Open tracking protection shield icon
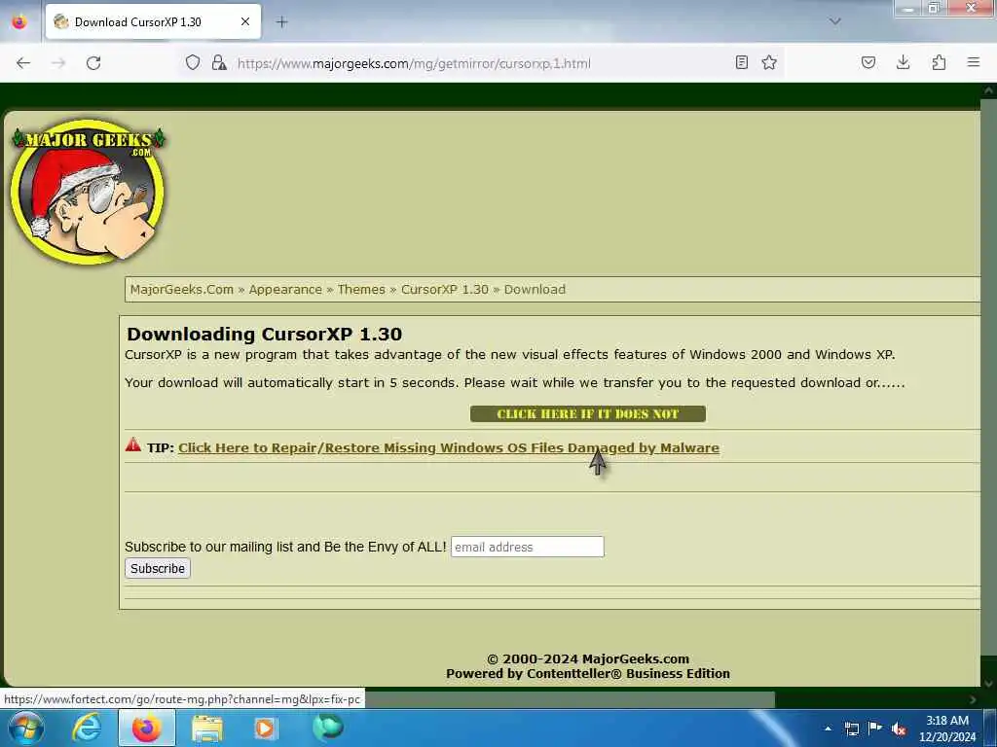Viewport: 997px width, 747px height. coord(193,62)
